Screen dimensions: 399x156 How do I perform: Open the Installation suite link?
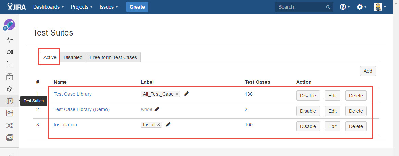coord(65,125)
